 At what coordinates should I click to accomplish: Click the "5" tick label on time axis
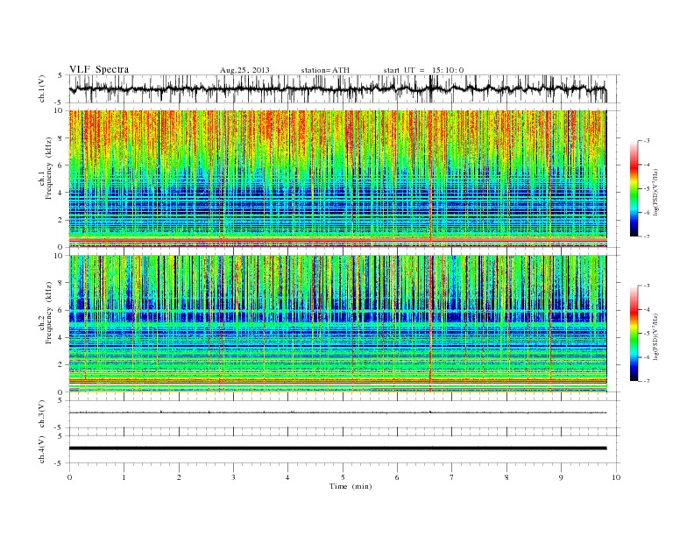pyautogui.click(x=343, y=477)
